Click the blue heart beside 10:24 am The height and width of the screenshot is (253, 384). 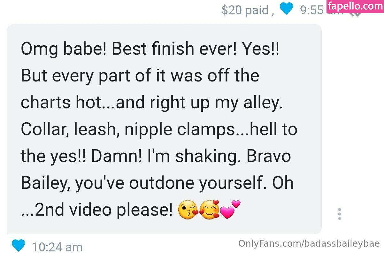(18, 245)
